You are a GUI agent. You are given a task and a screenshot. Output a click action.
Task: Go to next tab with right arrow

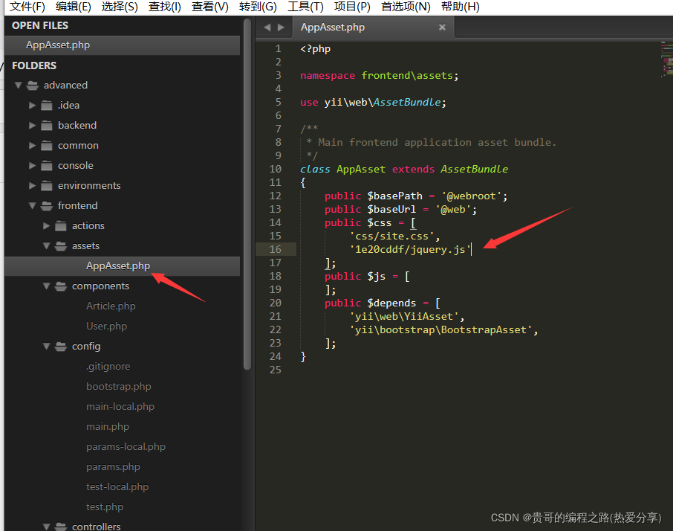coord(281,27)
